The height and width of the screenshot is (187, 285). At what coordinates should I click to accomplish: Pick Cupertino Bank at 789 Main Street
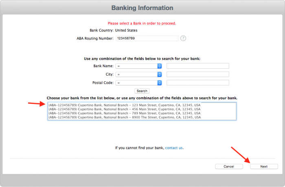point(124,113)
